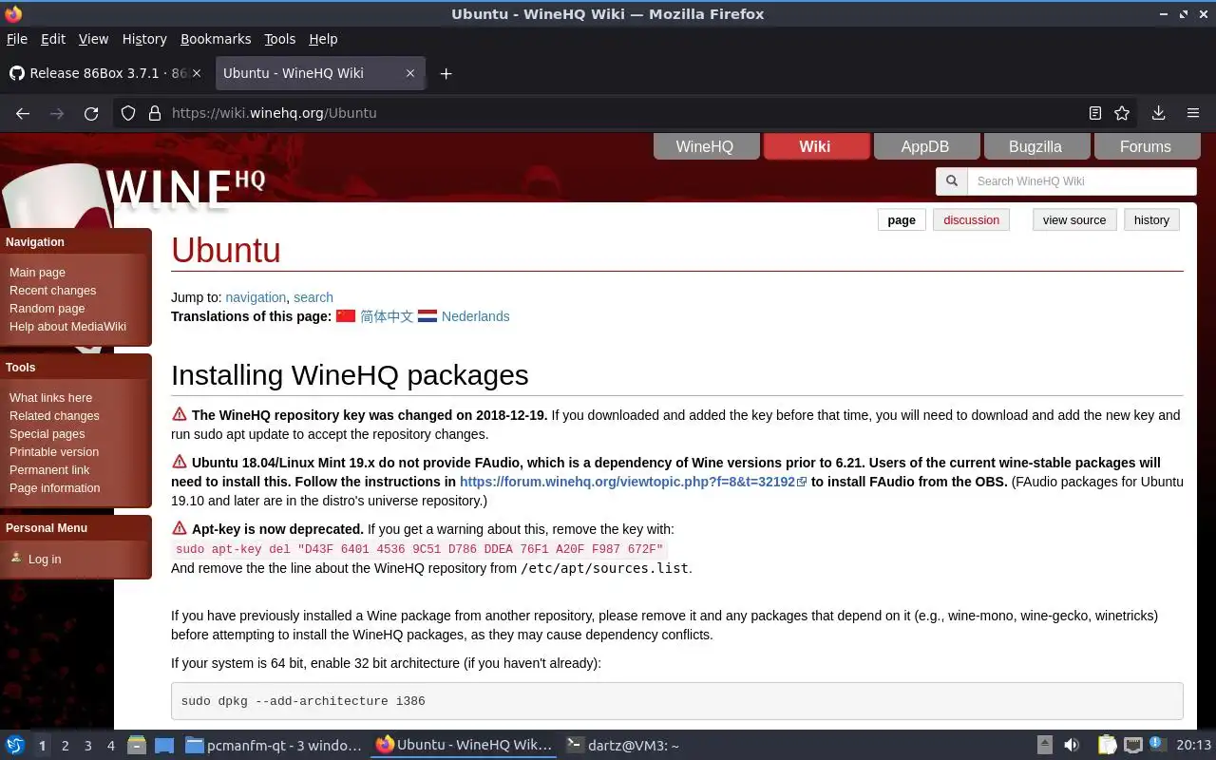Image resolution: width=1216 pixels, height=760 pixels.
Task: Open the Nederlands translation link
Action: point(475,316)
